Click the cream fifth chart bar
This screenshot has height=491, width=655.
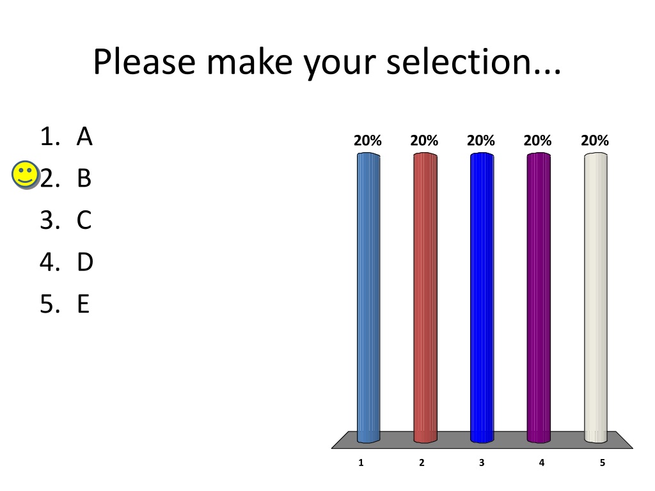[x=596, y=298]
